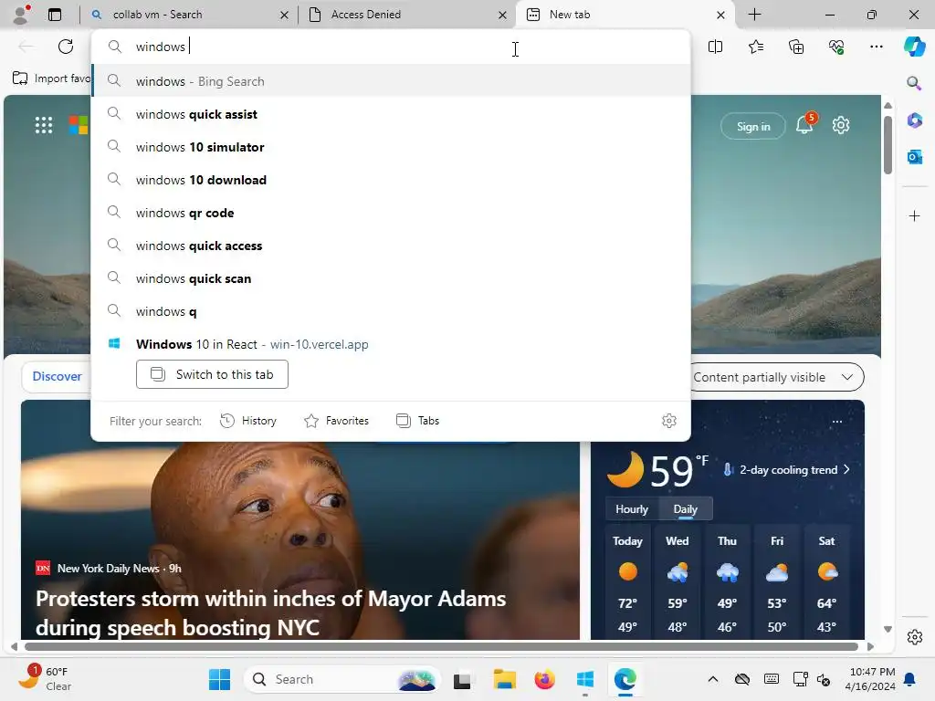Open Collections icon in toolbar
The width and height of the screenshot is (935, 701).
pos(796,47)
